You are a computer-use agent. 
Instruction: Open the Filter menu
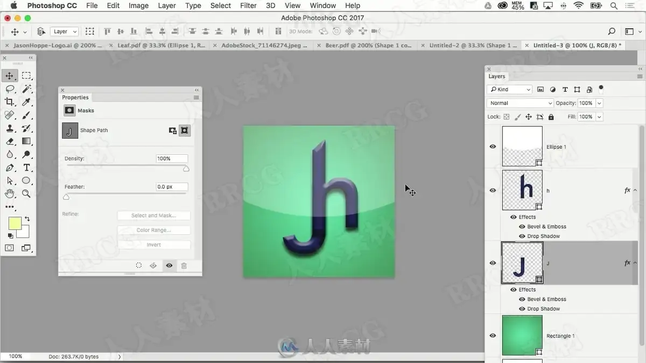pos(248,5)
